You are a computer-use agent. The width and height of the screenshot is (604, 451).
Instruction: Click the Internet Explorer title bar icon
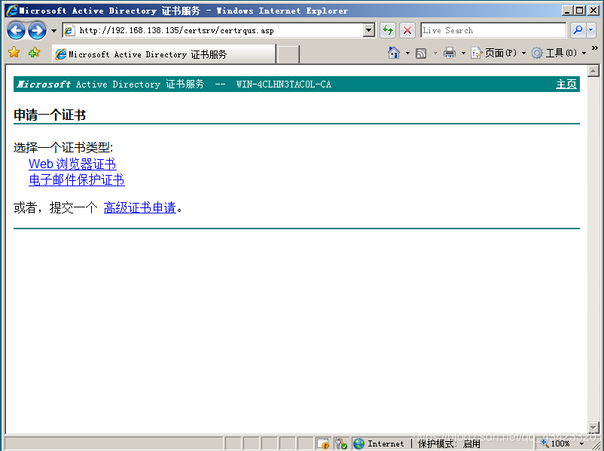point(12,11)
